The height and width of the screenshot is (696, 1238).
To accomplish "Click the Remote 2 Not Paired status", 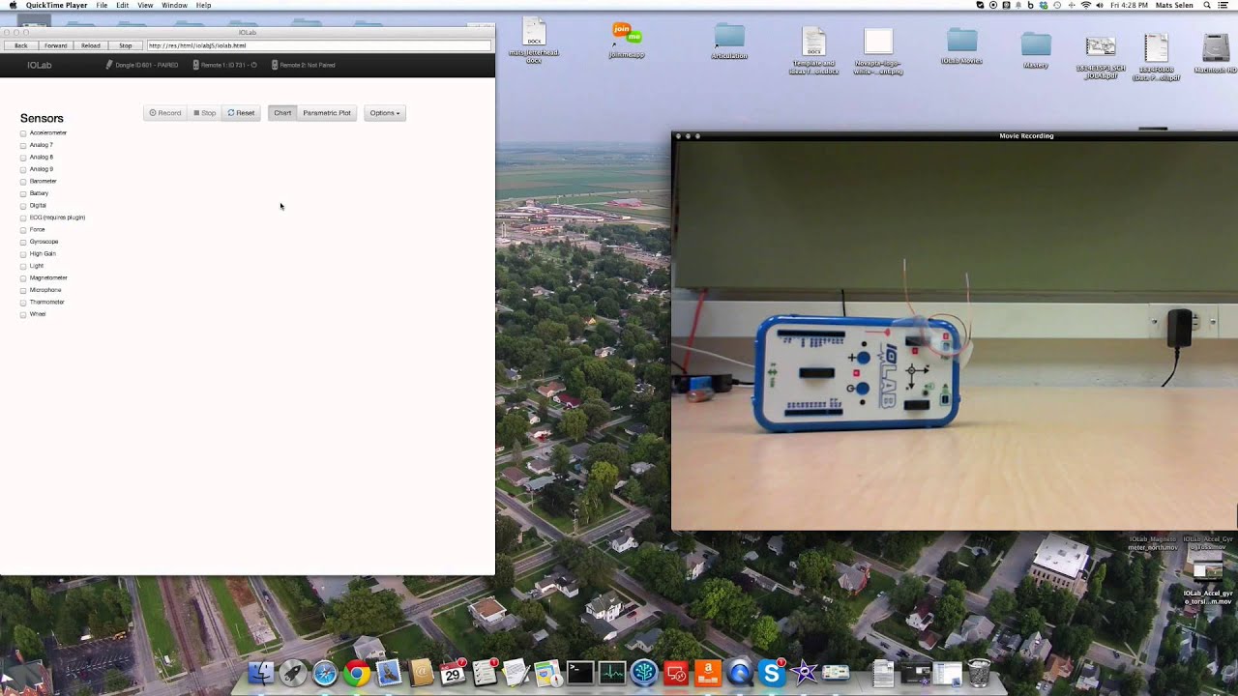I will 304,65.
